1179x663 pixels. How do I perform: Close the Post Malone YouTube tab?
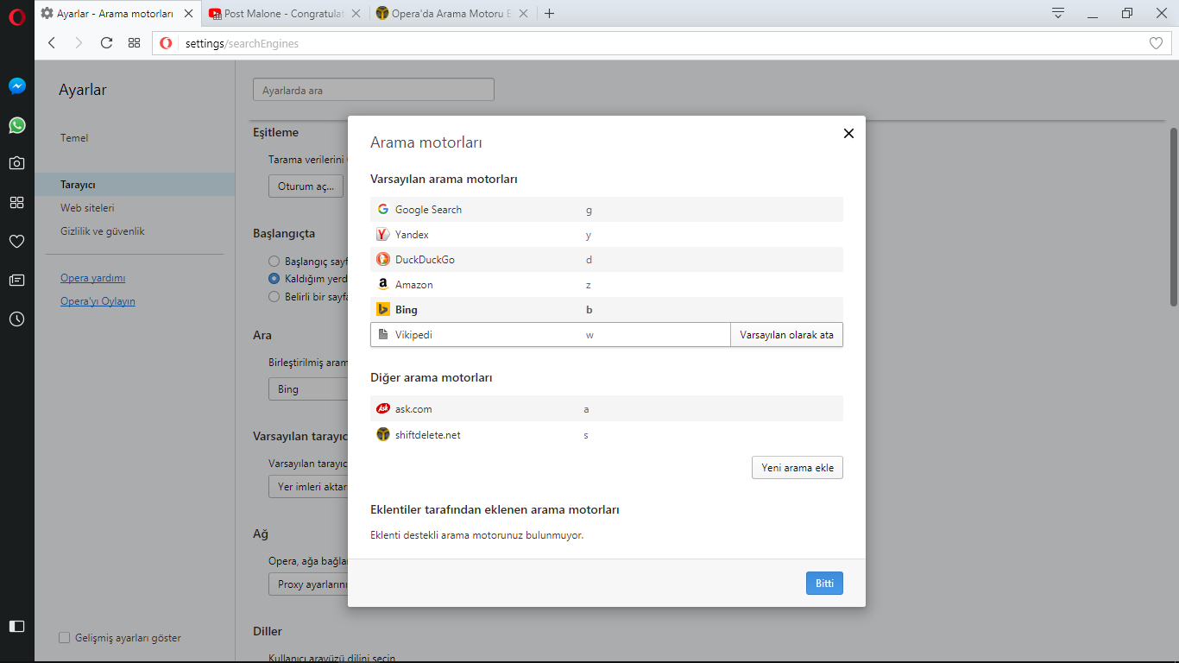click(356, 14)
